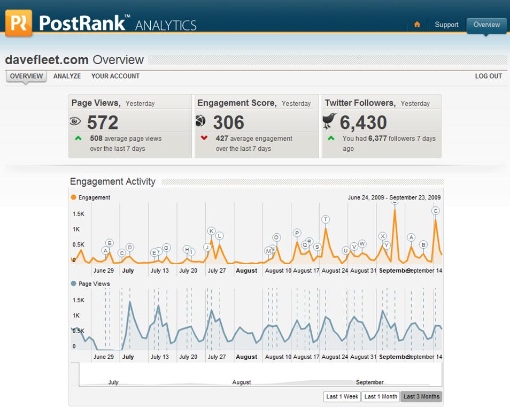Open the YOUR ACCOUNT tab
510x407 pixels.
[115, 76]
